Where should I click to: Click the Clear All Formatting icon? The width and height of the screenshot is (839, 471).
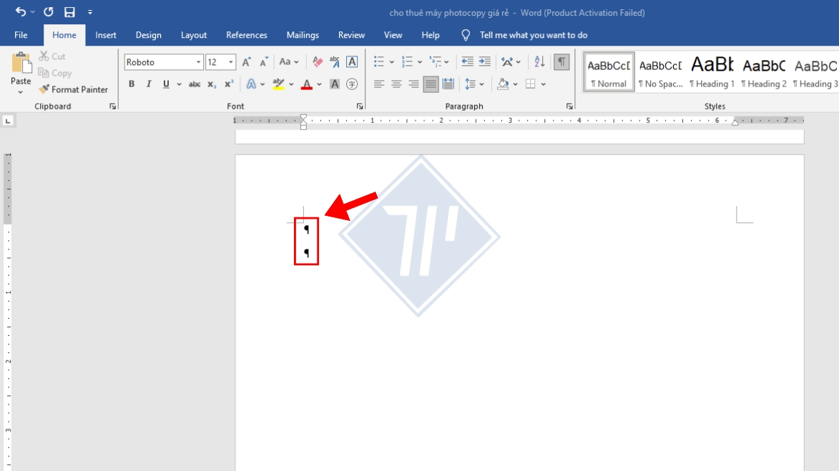click(318, 62)
